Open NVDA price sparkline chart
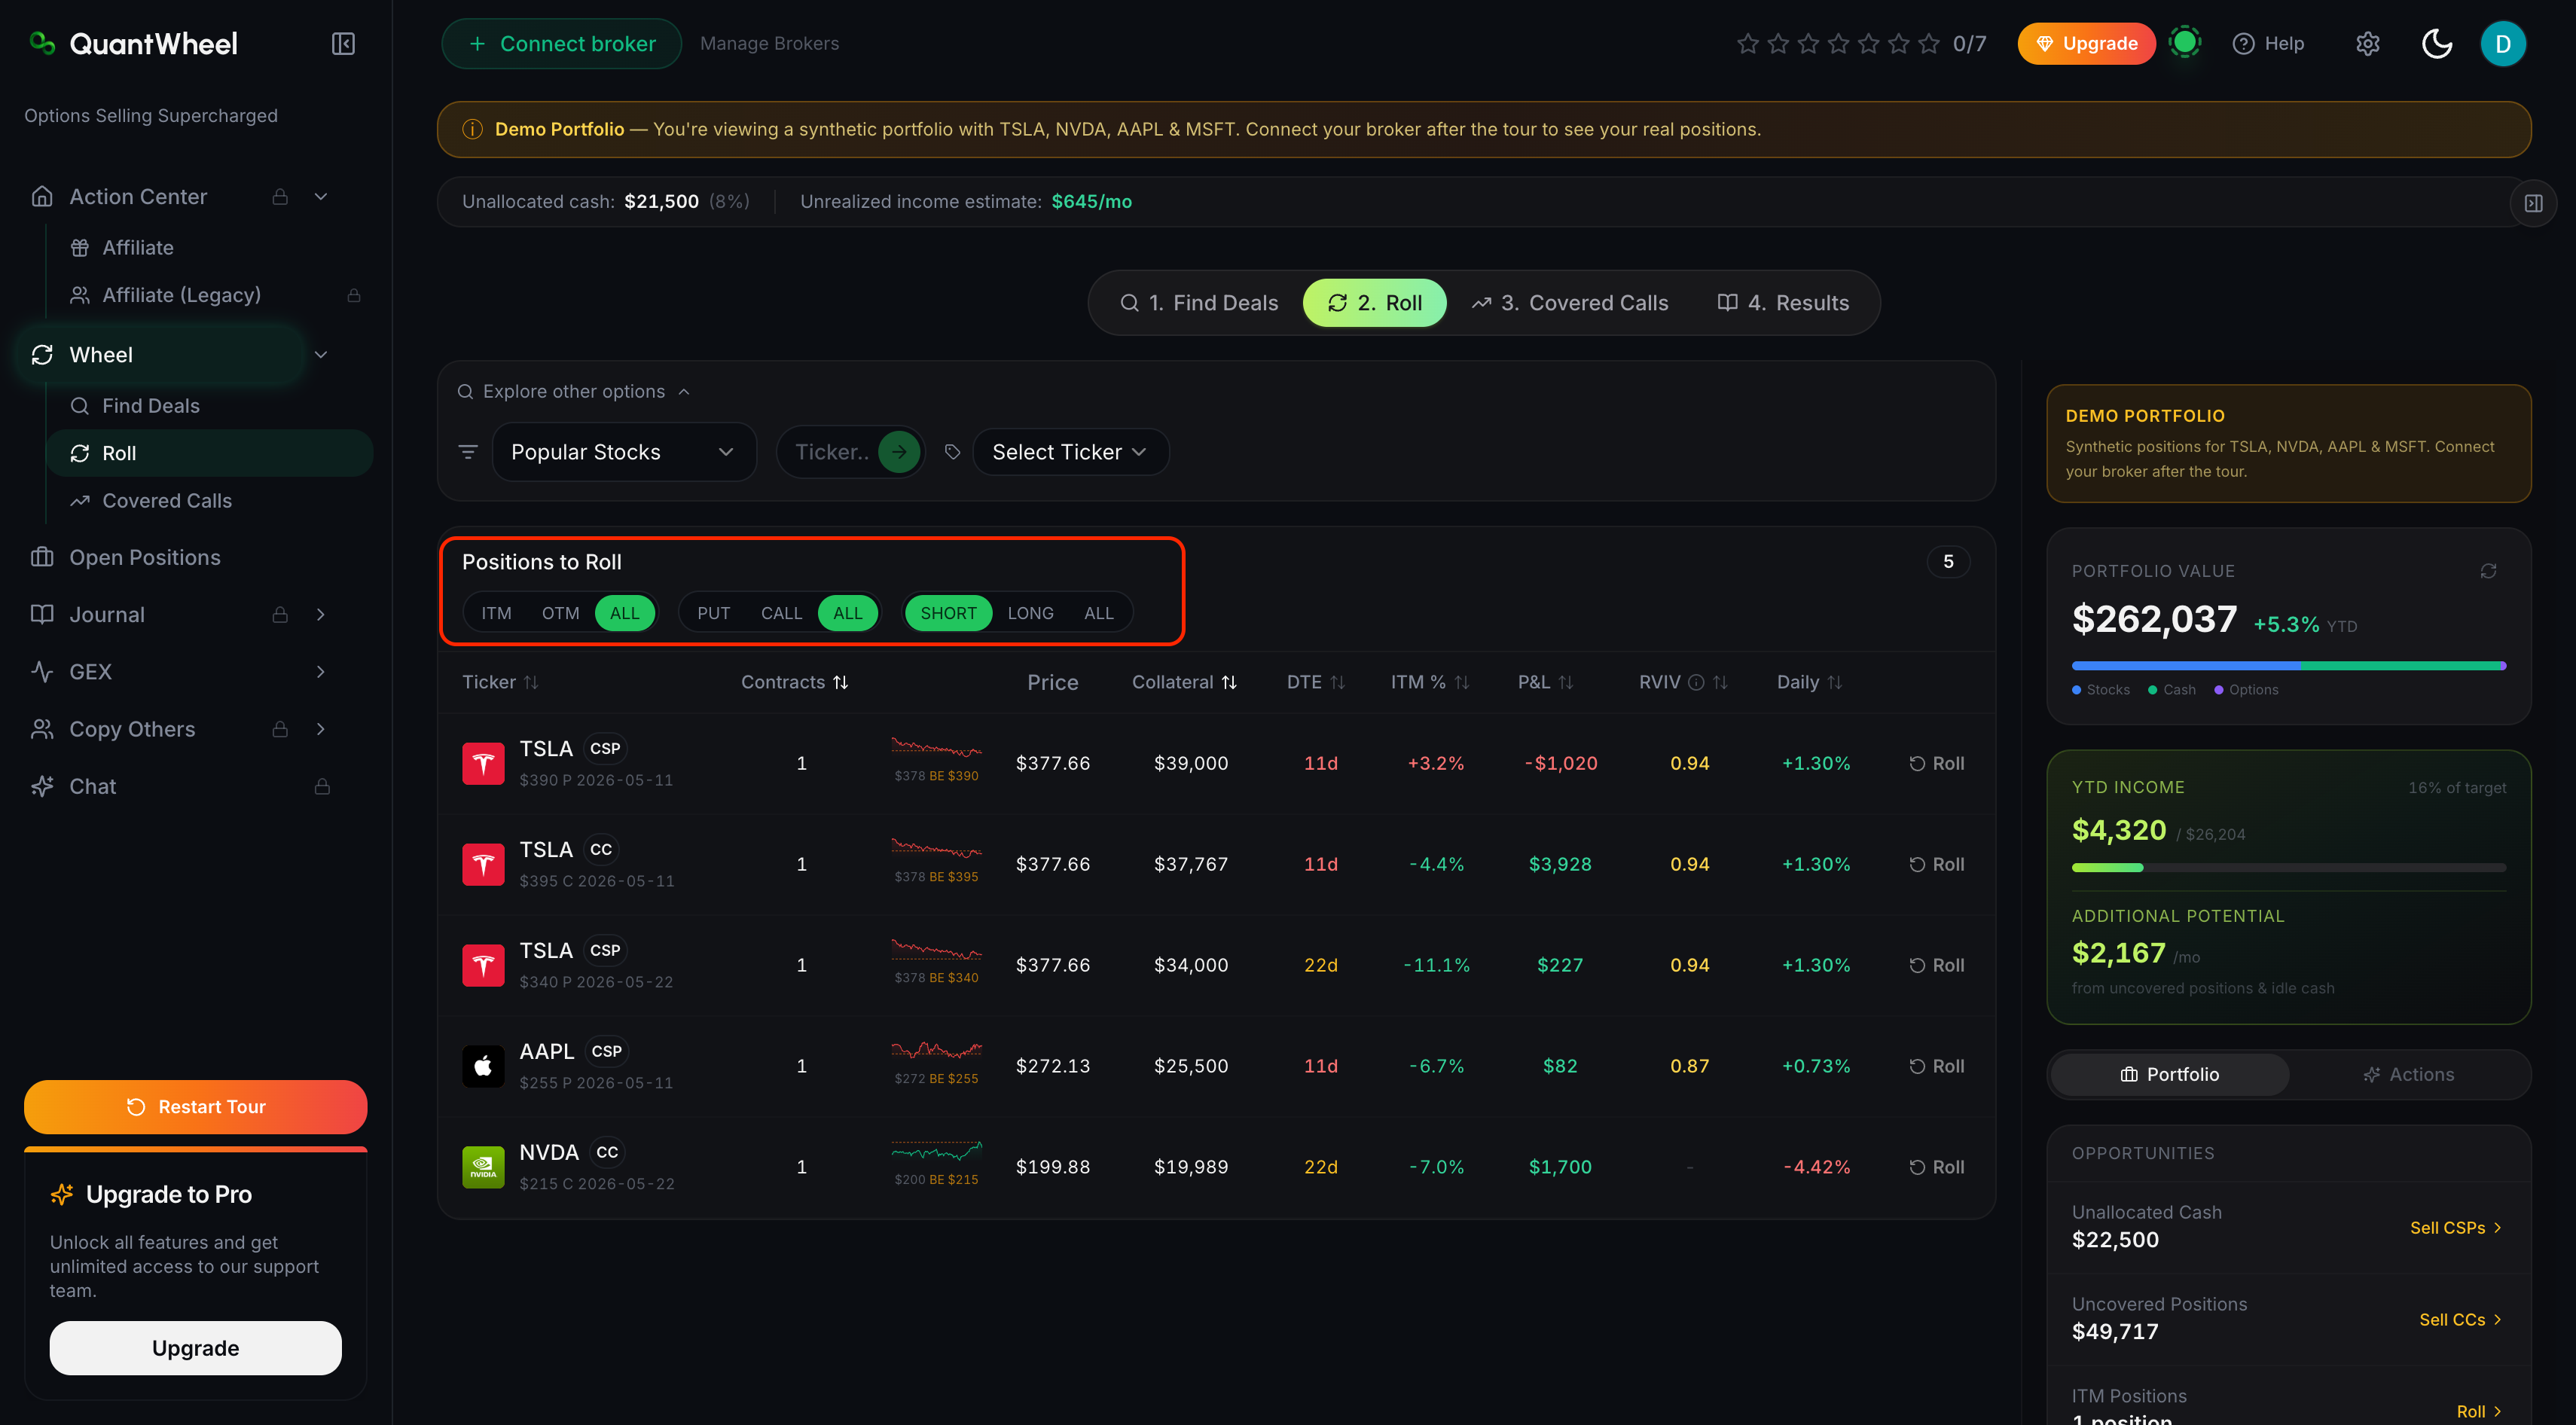Image resolution: width=2576 pixels, height=1425 pixels. [x=936, y=1152]
